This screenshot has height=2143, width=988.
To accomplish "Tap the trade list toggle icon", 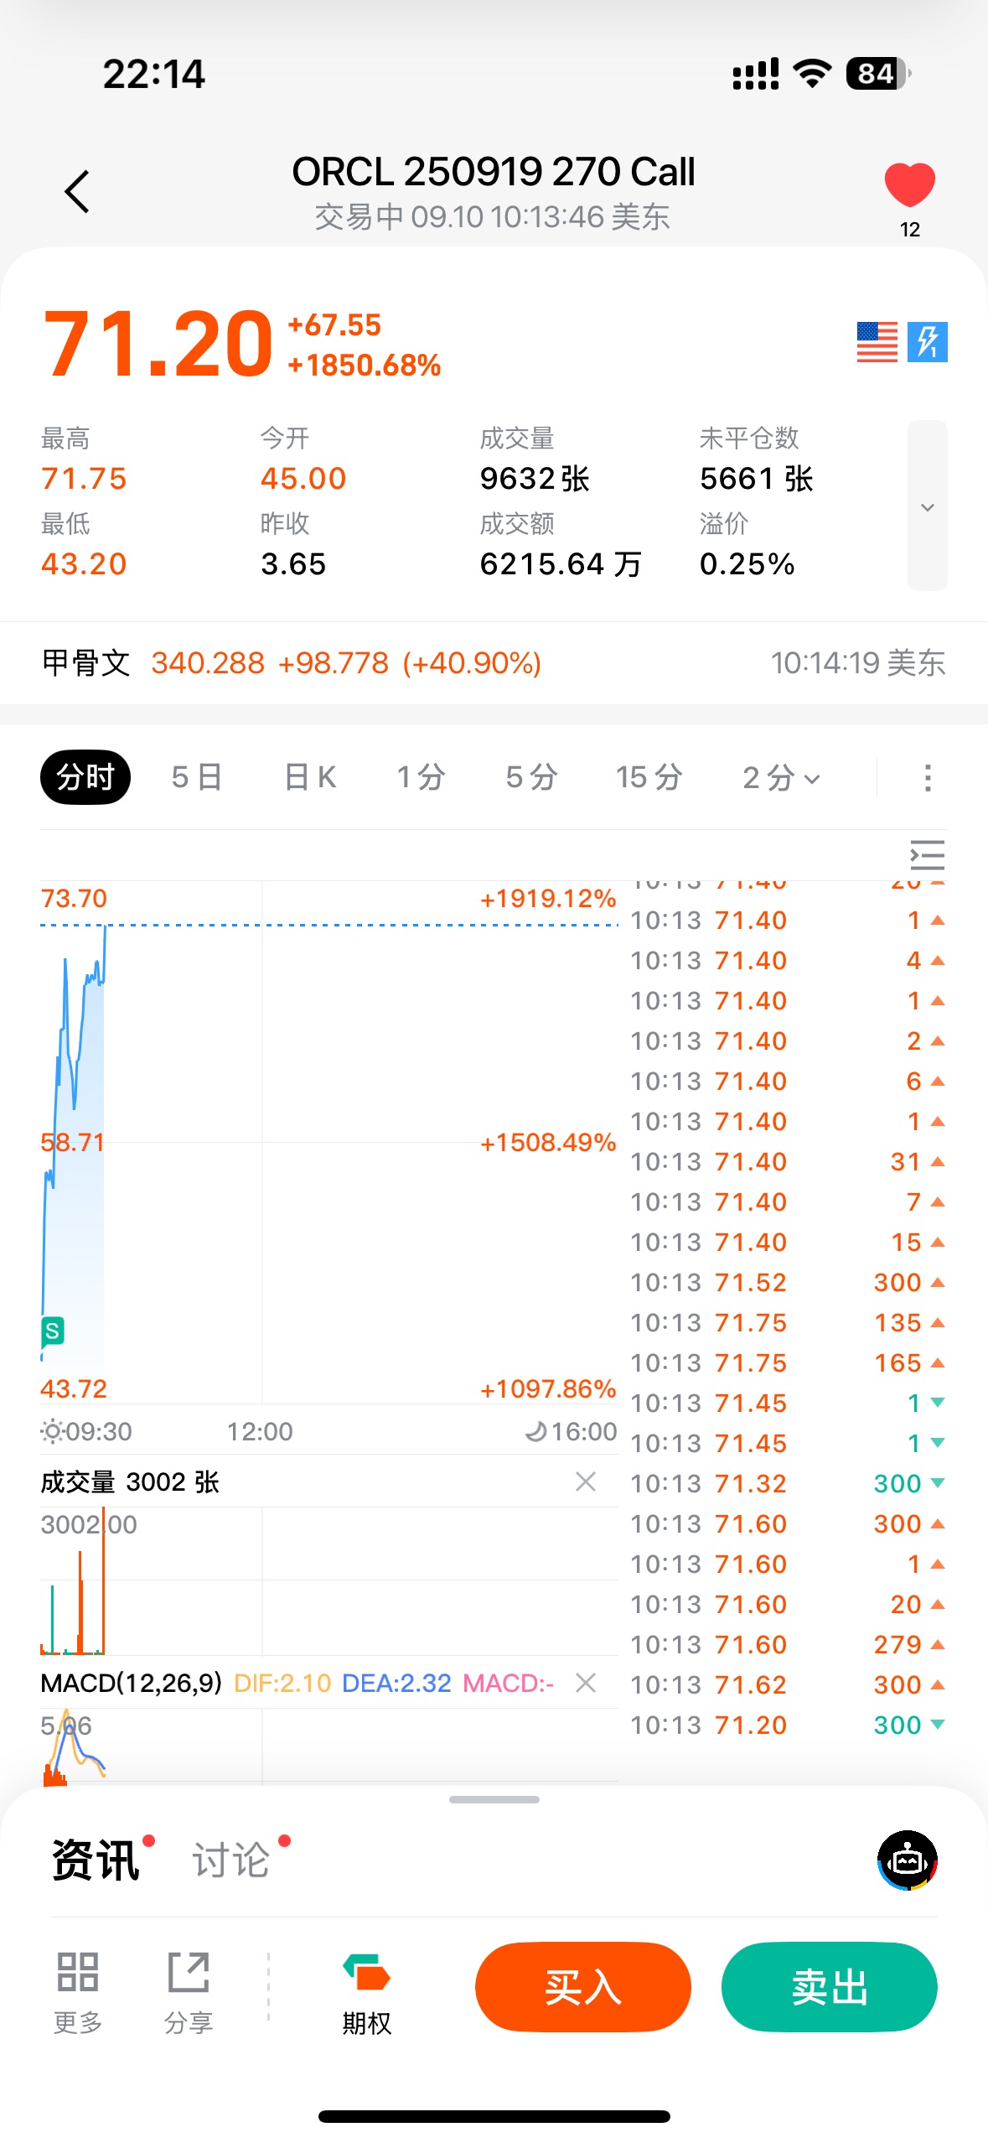I will tap(927, 855).
